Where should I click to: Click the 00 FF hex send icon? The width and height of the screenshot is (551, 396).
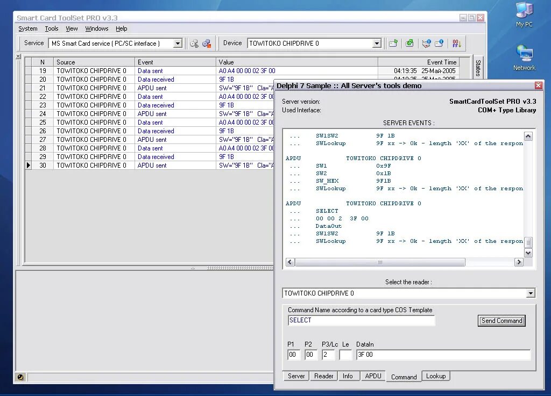[456, 44]
